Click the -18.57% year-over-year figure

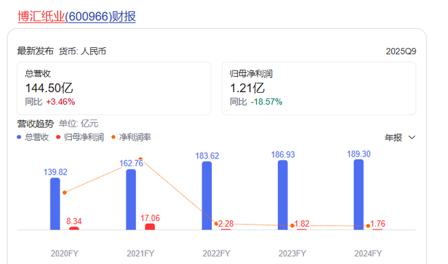267,102
